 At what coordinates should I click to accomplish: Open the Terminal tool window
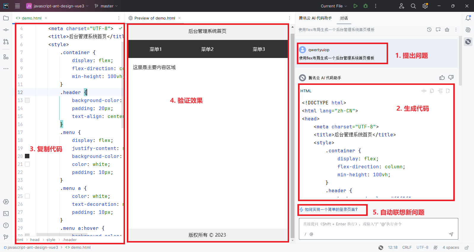(6, 214)
